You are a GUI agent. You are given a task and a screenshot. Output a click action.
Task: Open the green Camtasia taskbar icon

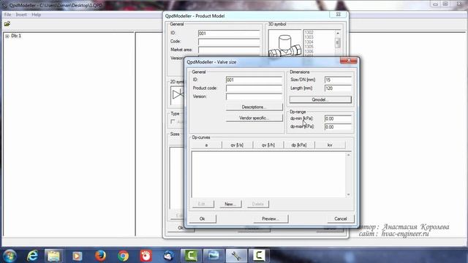coord(192,256)
